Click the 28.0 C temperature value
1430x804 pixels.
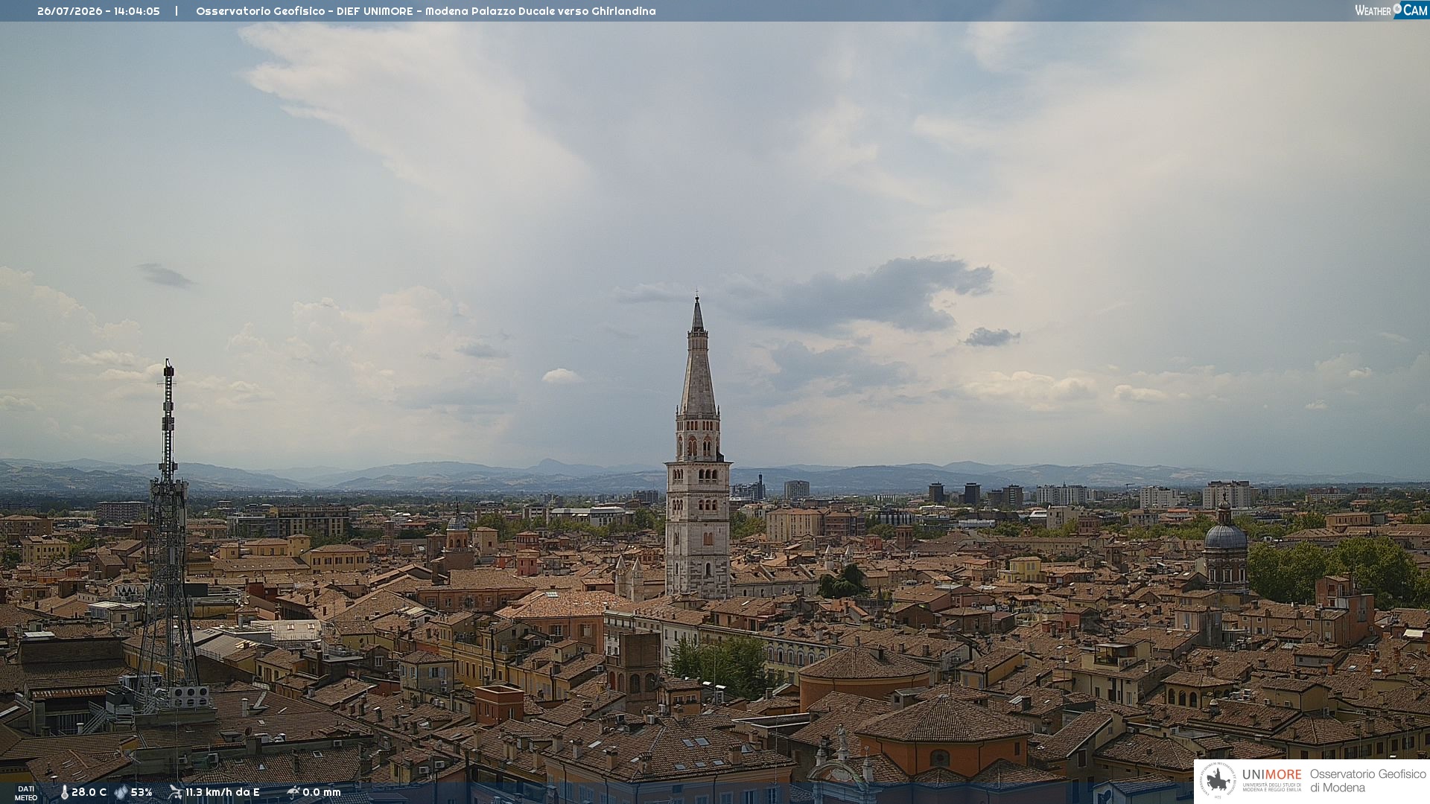[89, 793]
